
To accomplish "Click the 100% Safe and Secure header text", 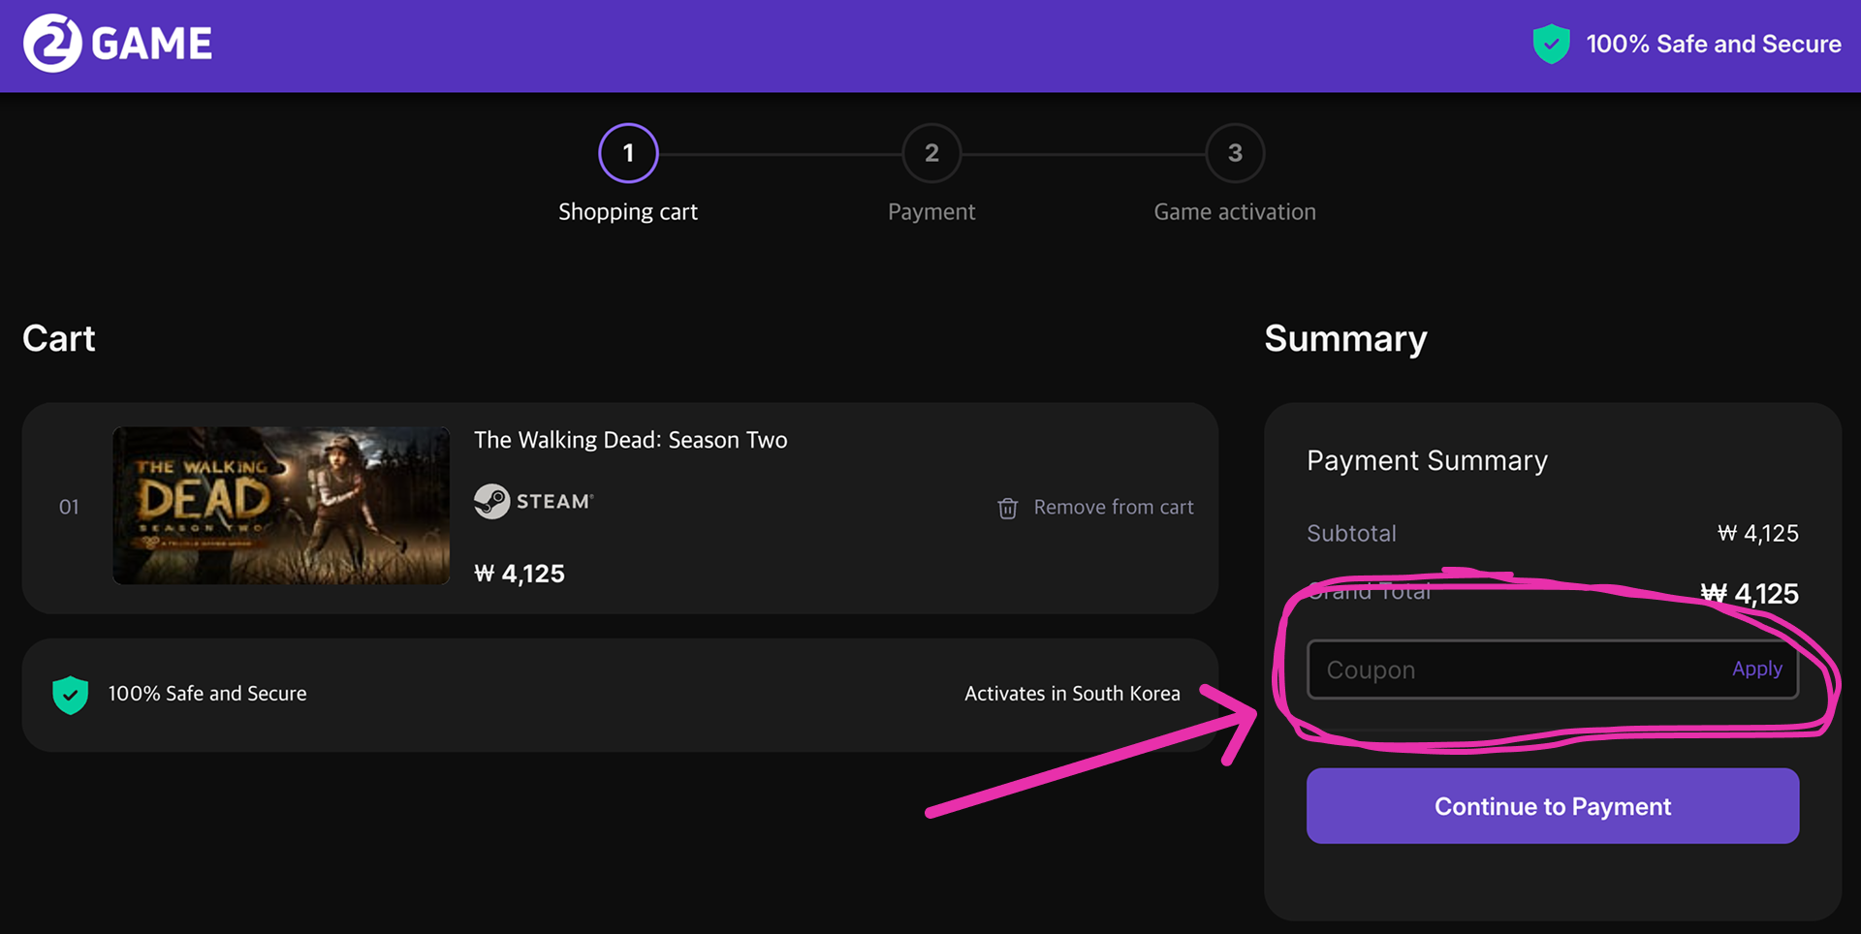I will [1714, 44].
